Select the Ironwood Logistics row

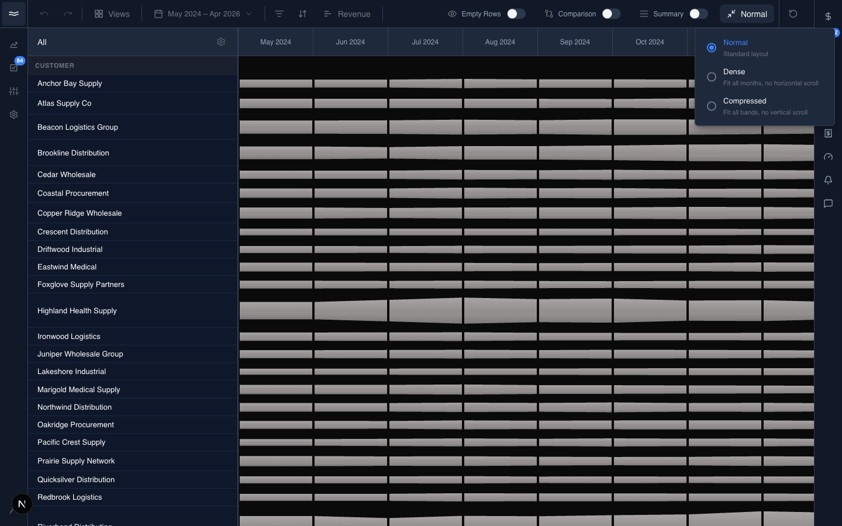133,337
